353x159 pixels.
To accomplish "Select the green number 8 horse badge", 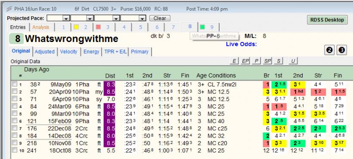I will coord(16,39).
